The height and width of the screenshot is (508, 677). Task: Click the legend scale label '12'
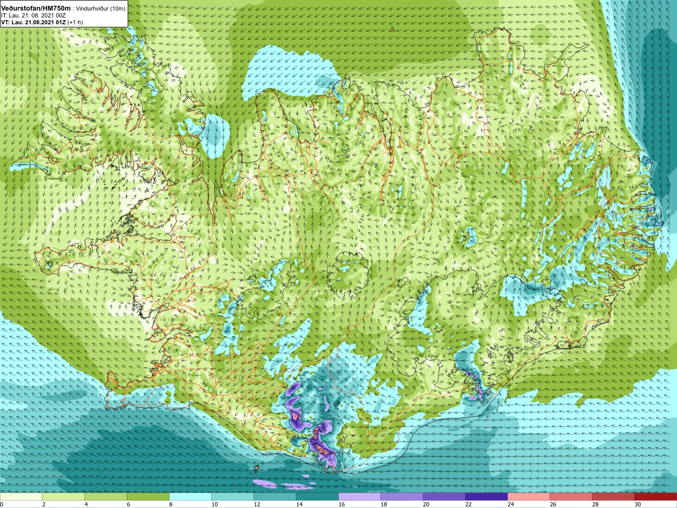click(x=257, y=504)
